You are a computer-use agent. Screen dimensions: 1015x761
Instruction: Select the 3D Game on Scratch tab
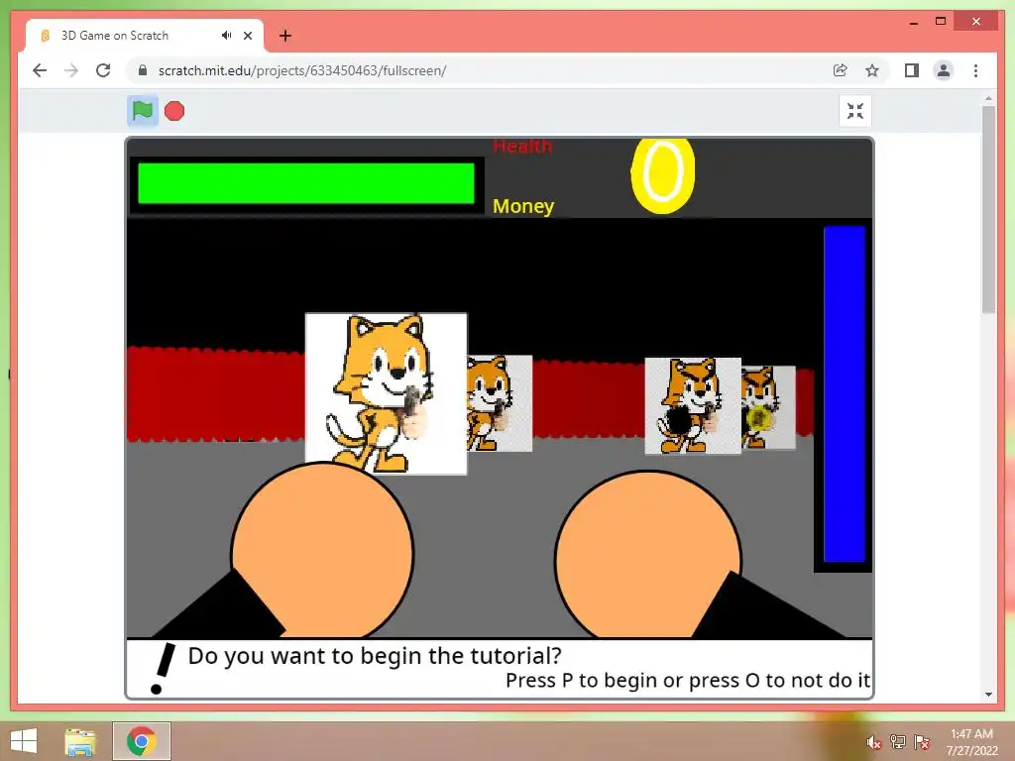point(145,36)
